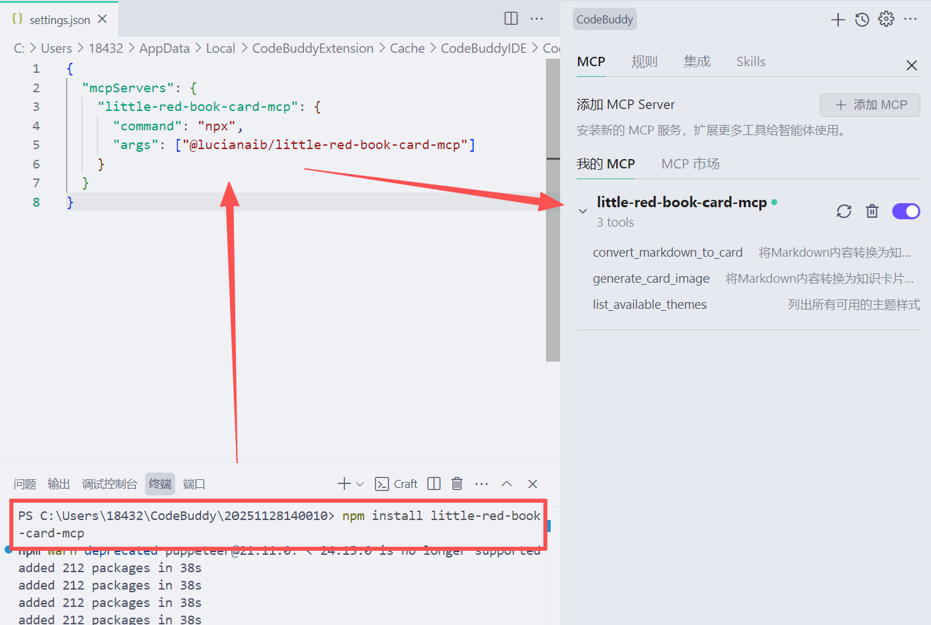Delete the little-red-book-card-mcp server
This screenshot has height=625, width=931.
872,211
